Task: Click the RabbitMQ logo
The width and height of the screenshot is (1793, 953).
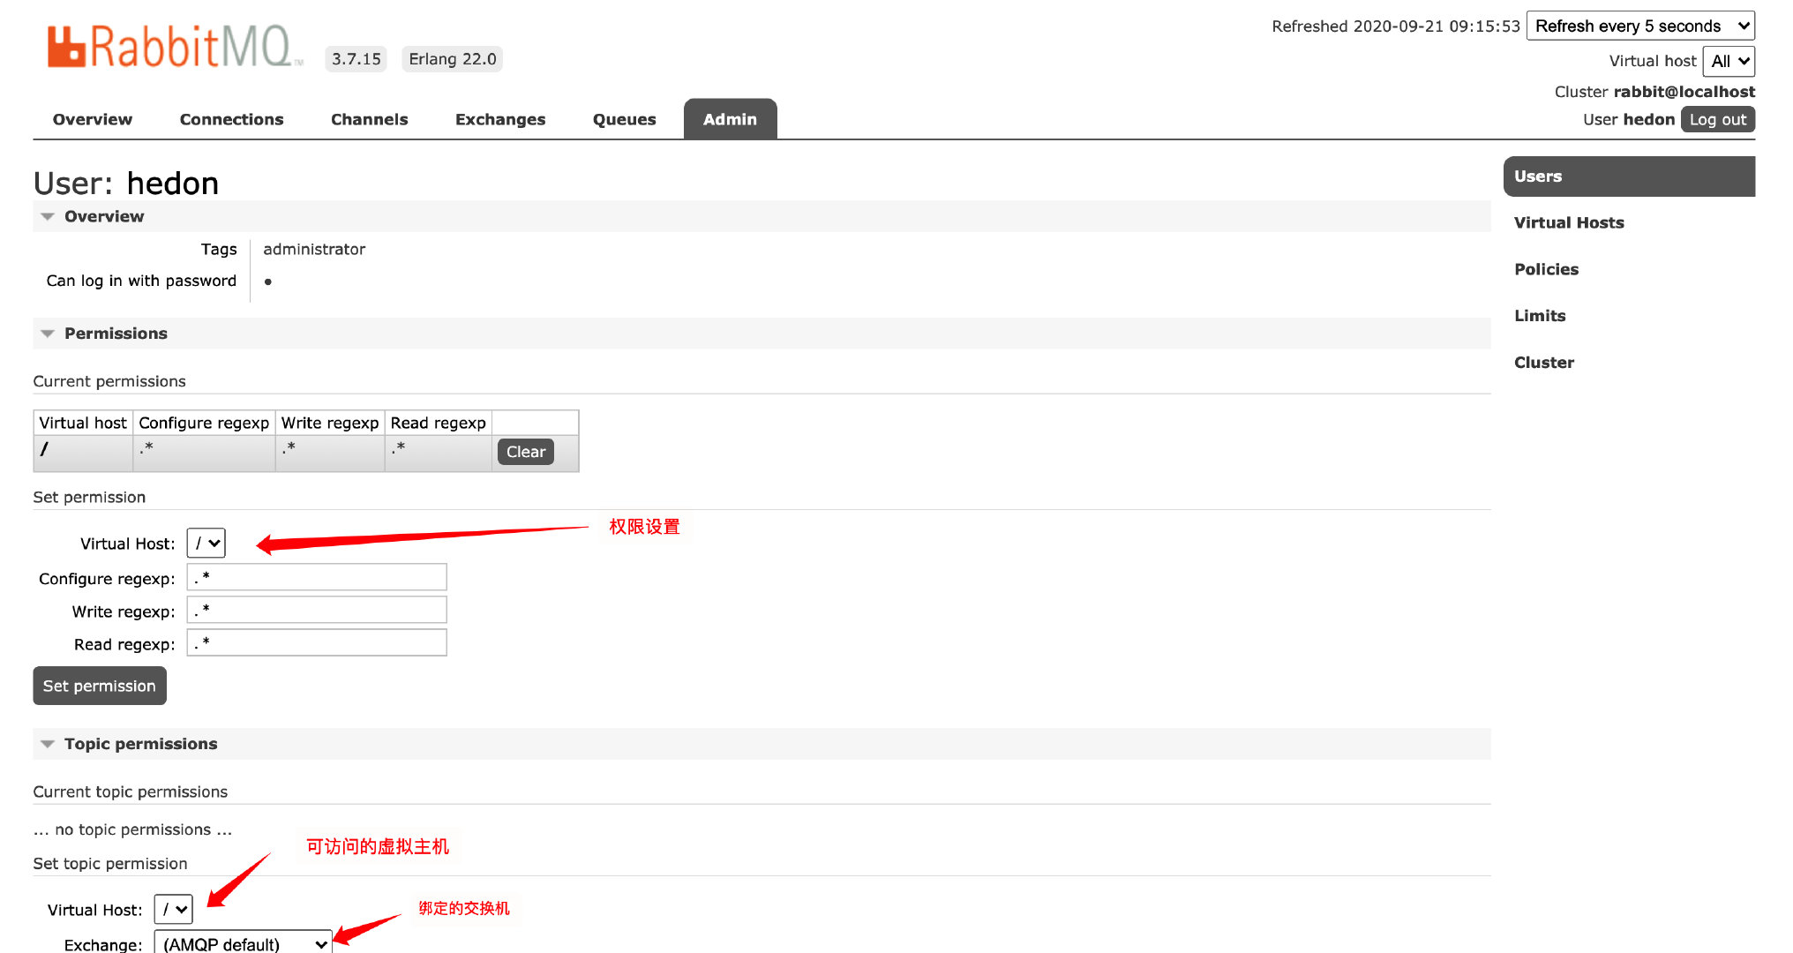Action: click(x=175, y=48)
